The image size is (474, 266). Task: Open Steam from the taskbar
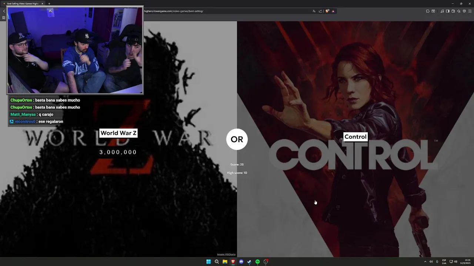coord(249,262)
